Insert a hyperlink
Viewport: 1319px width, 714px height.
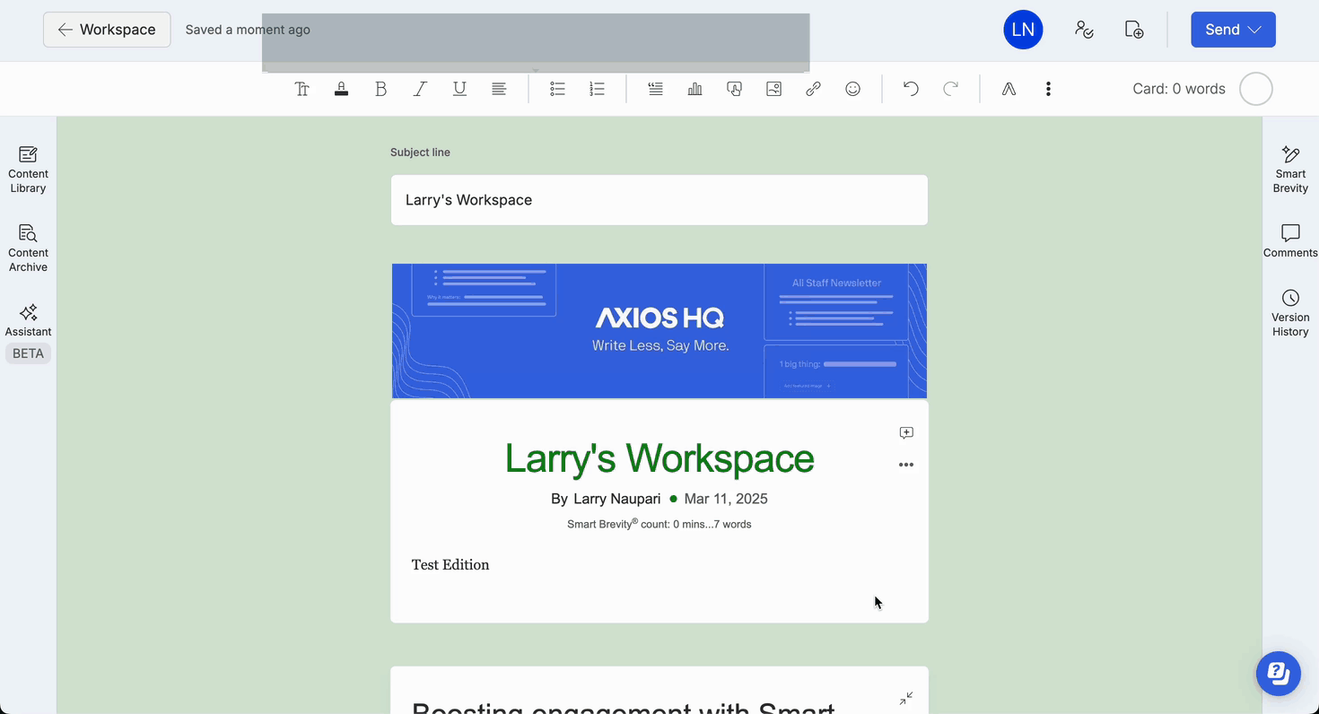(x=813, y=89)
